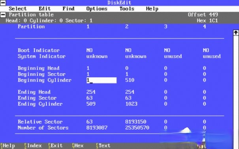Select Ending Cylinder value 1023

tap(131, 104)
